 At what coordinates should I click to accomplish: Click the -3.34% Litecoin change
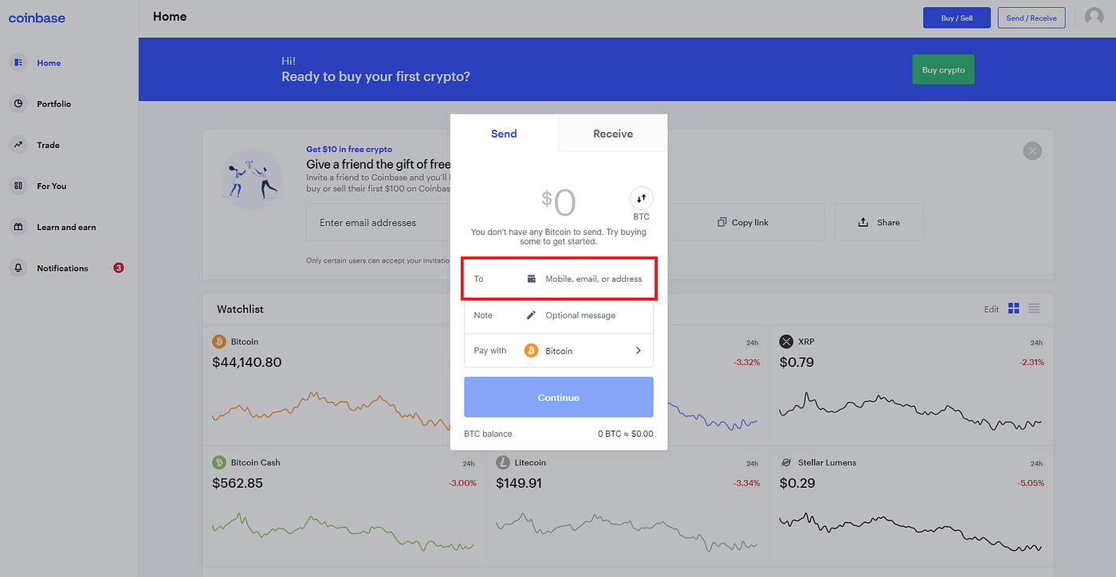pyautogui.click(x=746, y=483)
